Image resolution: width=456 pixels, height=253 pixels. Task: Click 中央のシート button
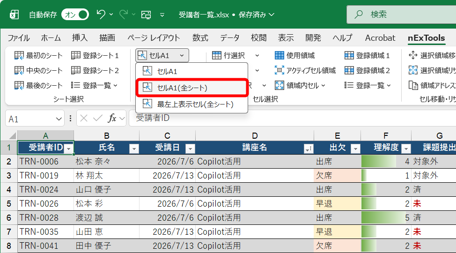pyautogui.click(x=38, y=70)
